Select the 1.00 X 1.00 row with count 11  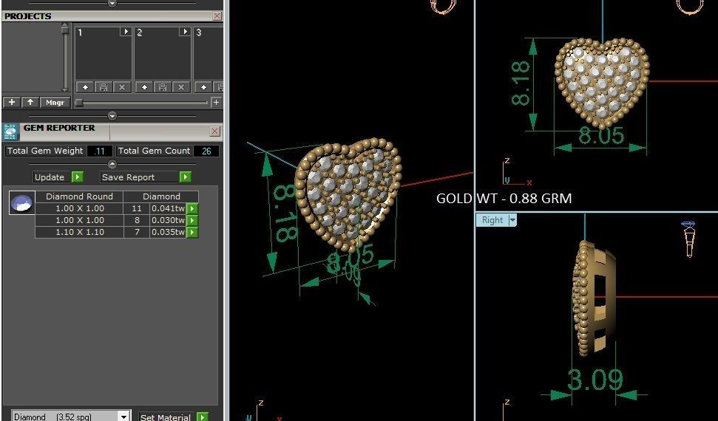pyautogui.click(x=117, y=209)
